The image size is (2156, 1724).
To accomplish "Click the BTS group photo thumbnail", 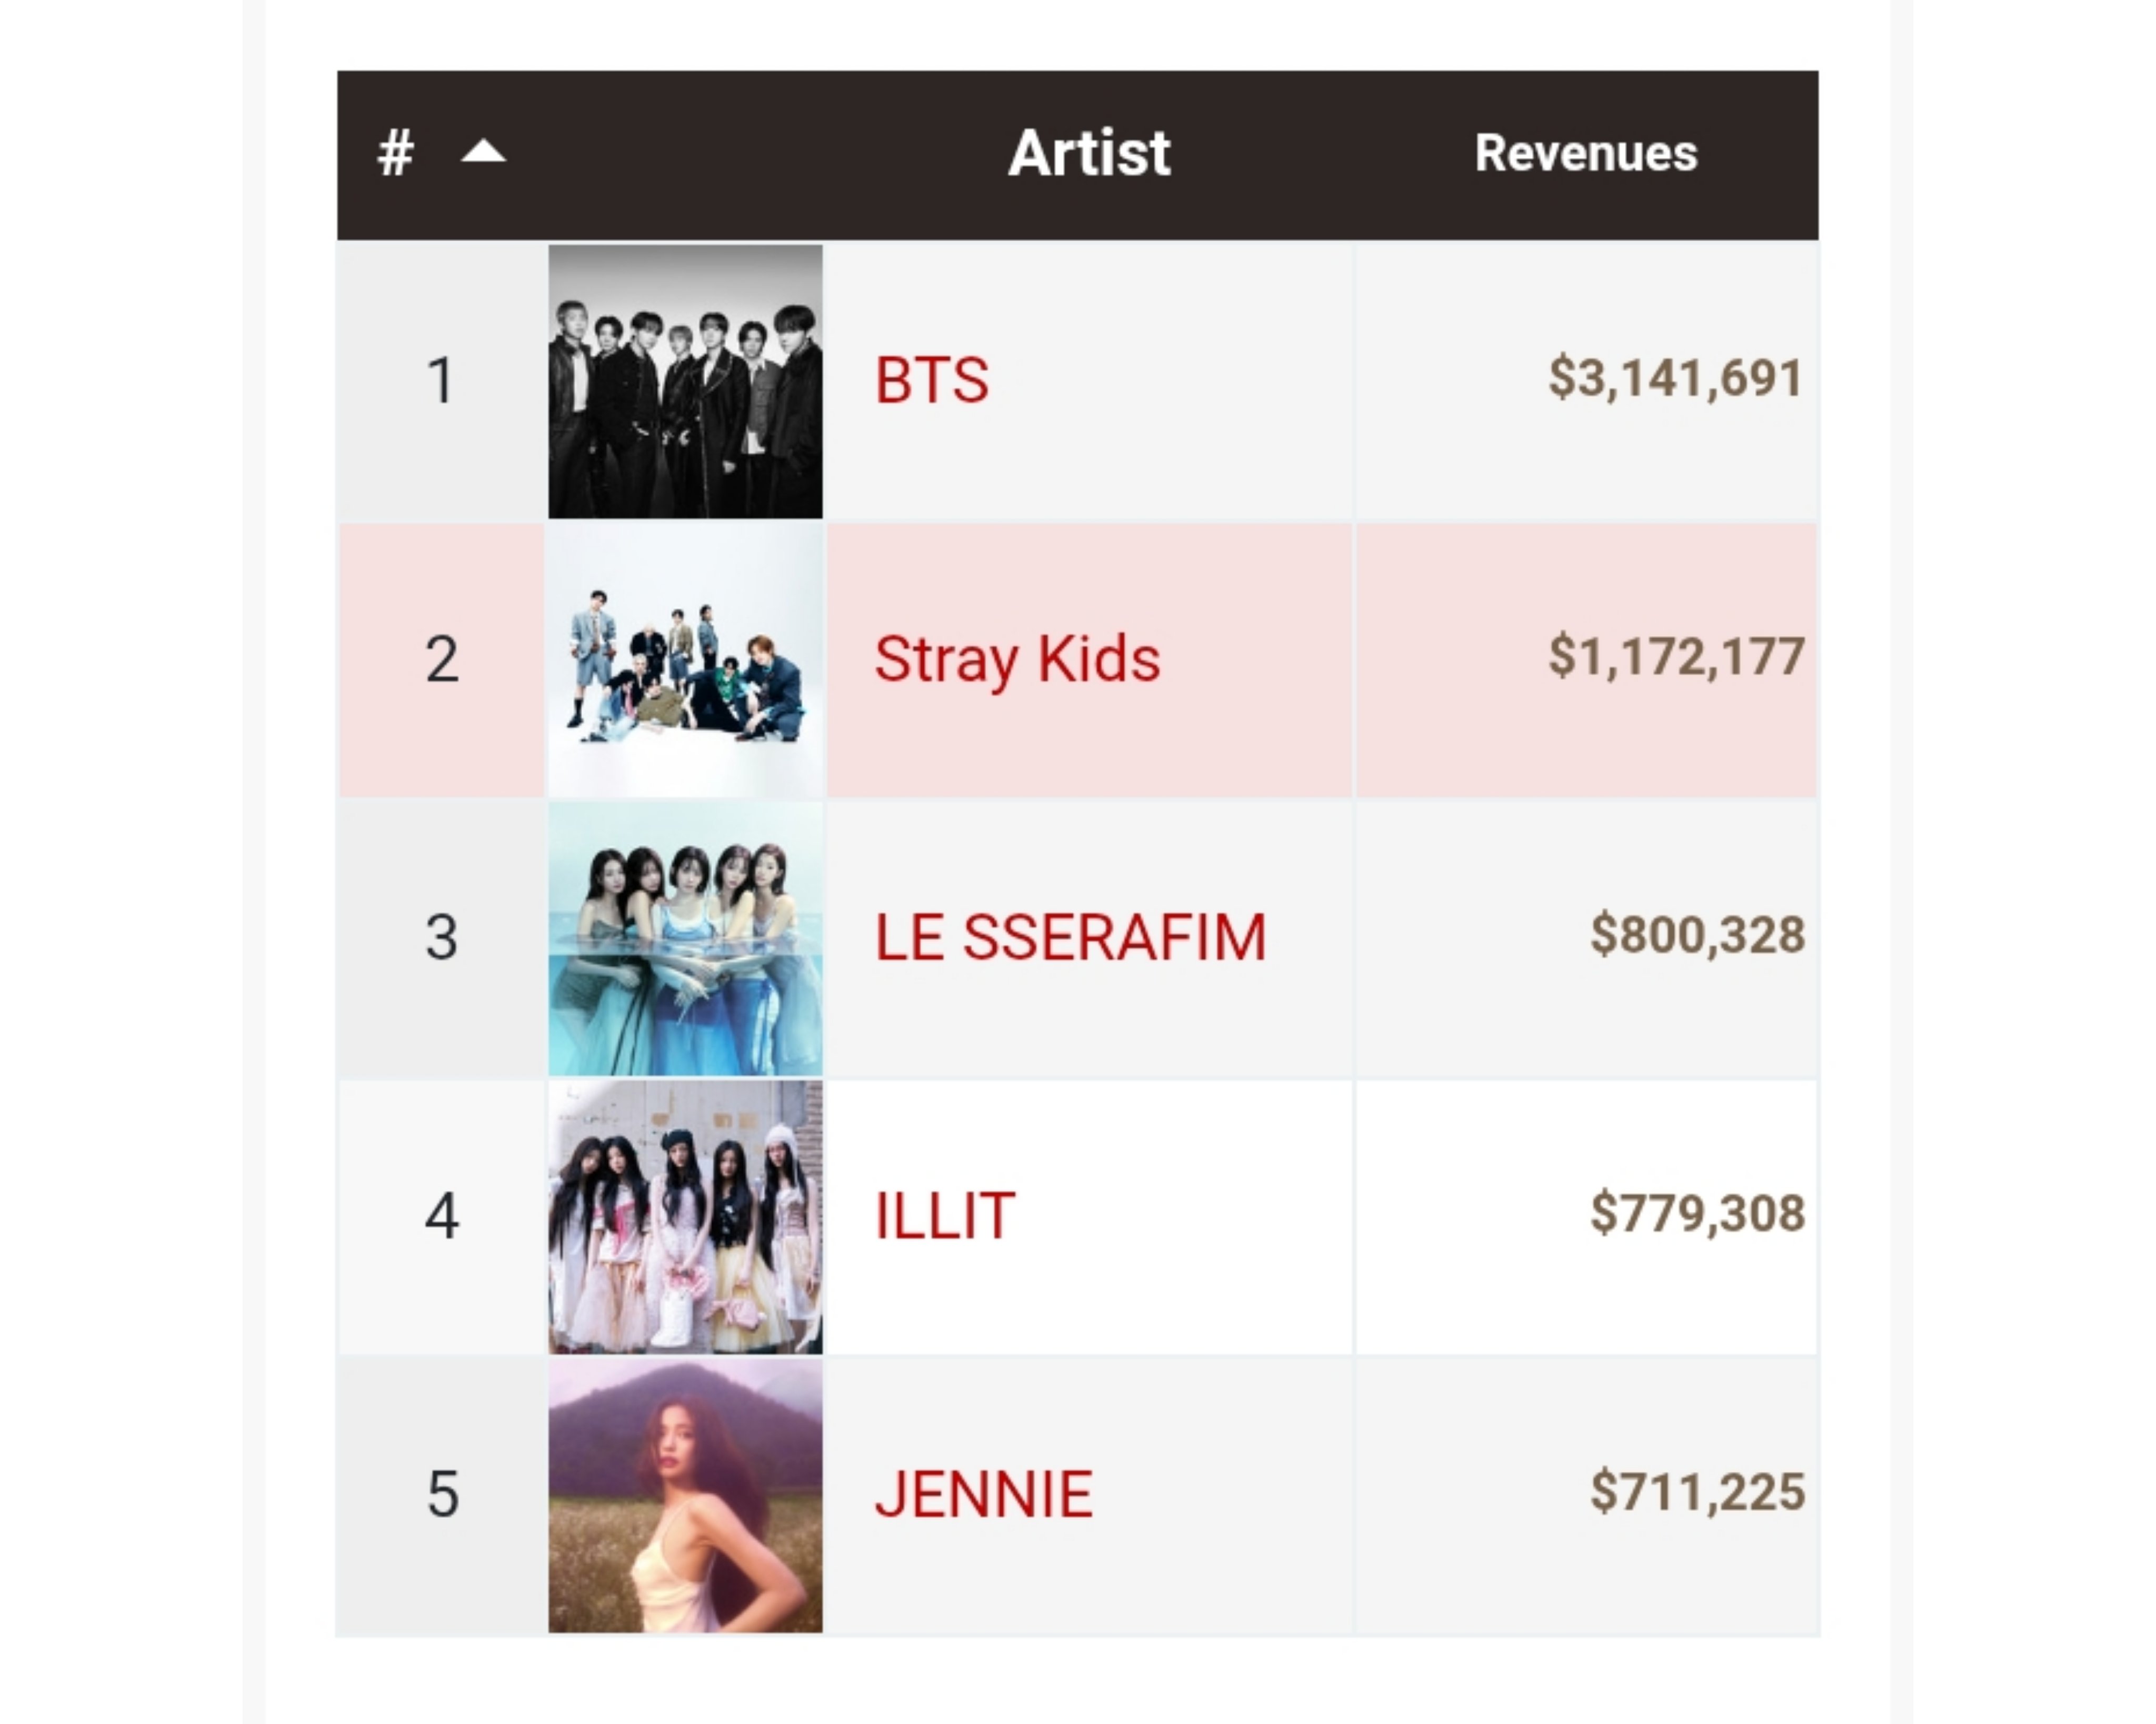I will coord(685,381).
